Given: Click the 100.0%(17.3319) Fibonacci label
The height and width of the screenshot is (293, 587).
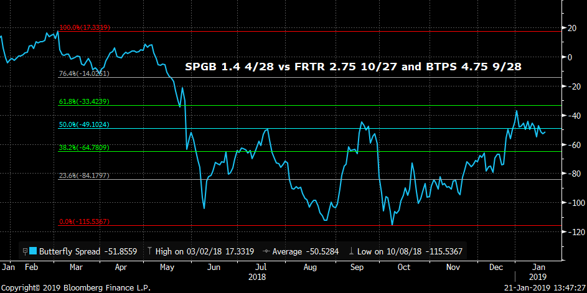Looking at the screenshot, I should pyautogui.click(x=84, y=27).
